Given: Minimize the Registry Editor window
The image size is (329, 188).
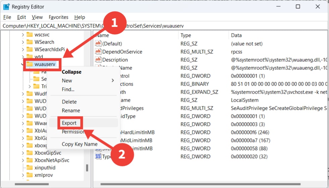Looking at the screenshot, I should 278,6.
